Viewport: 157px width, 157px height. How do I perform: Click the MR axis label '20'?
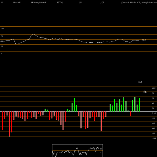click(153, 108)
